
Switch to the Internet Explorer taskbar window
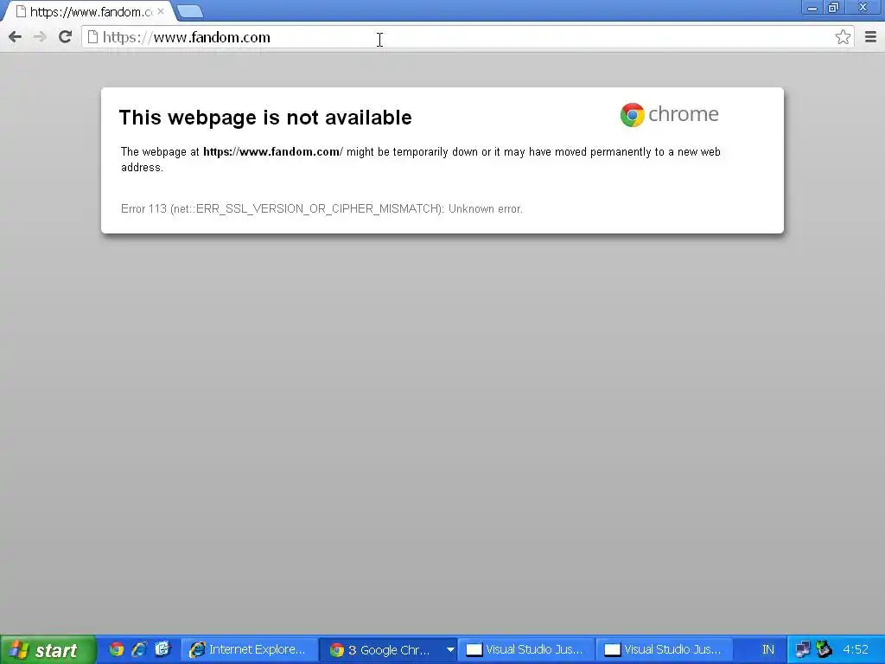[x=249, y=650]
